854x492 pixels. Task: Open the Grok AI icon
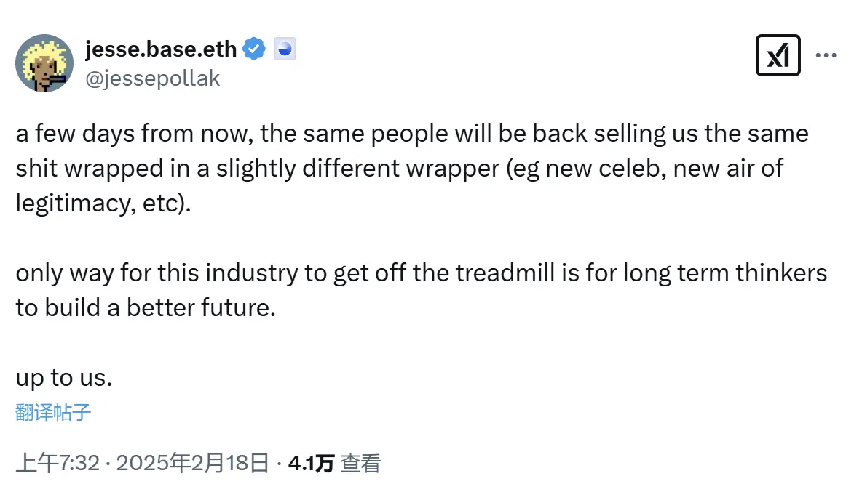778,55
